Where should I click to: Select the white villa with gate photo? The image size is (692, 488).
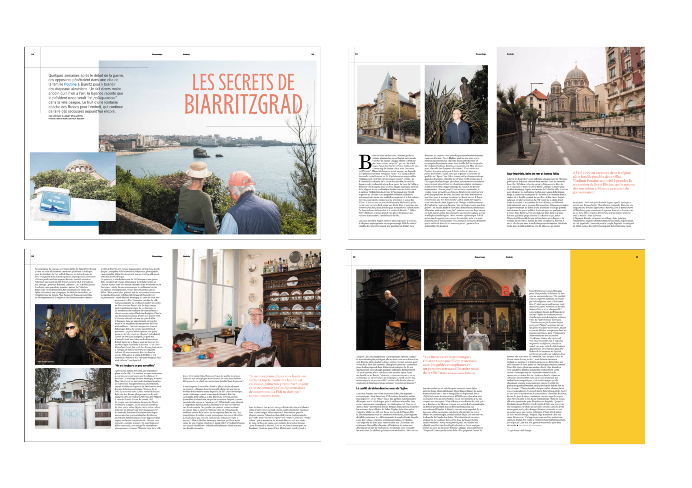click(x=73, y=398)
